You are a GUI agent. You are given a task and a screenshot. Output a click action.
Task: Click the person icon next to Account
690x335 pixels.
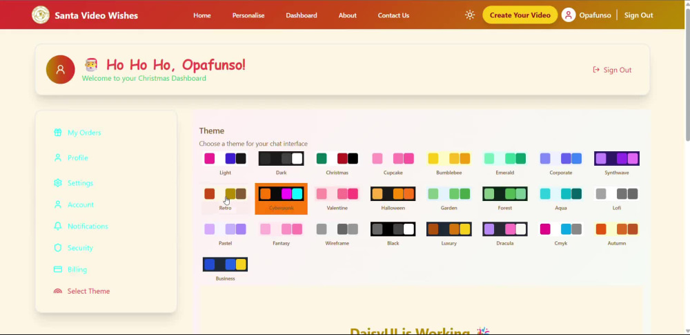[58, 204]
